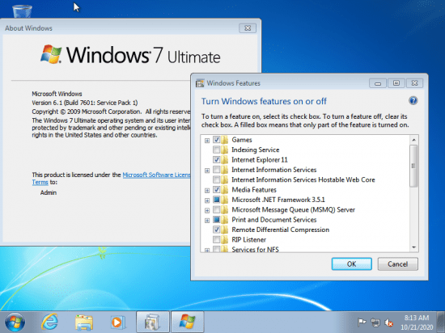Click the Media Features folder icon
This screenshot has width=445, height=333.
(x=224, y=190)
